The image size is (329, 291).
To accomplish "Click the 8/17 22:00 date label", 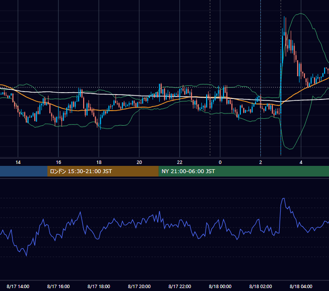I will click(x=179, y=286).
